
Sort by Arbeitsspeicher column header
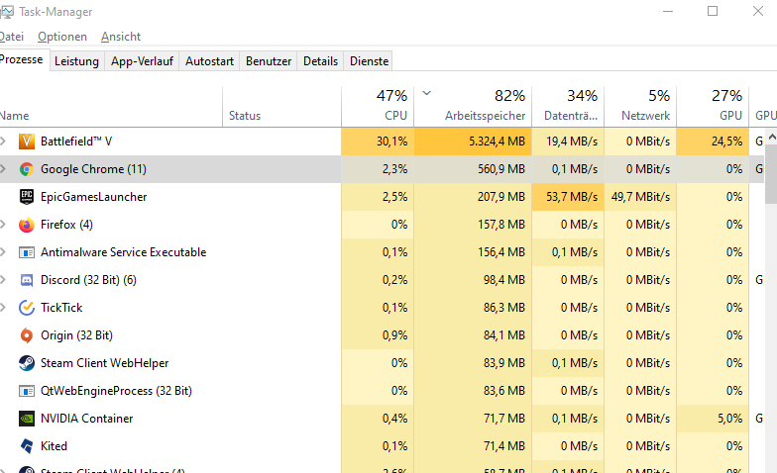tap(474, 107)
